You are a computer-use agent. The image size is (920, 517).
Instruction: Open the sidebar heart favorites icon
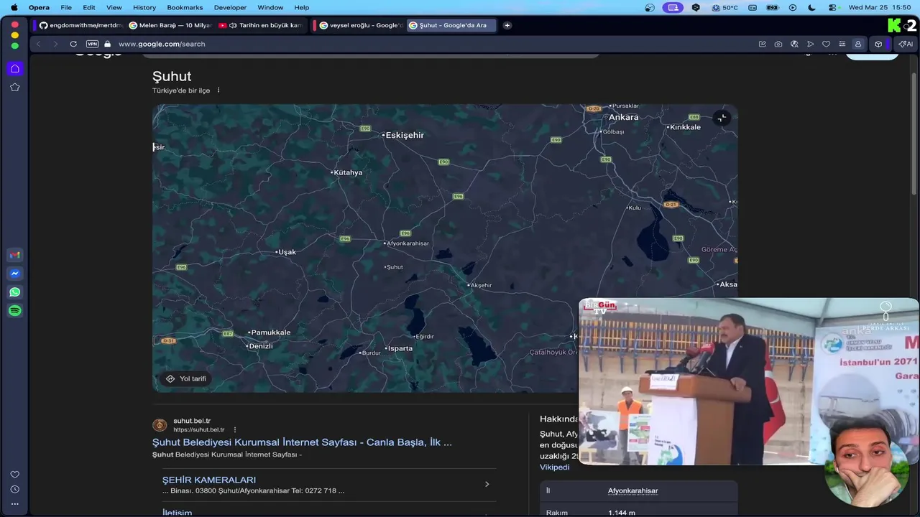coord(14,475)
